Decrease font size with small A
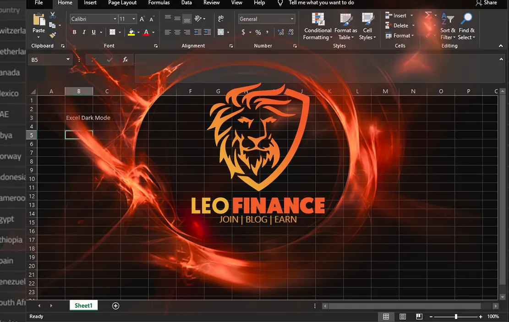This screenshot has width=509, height=322. [152, 19]
